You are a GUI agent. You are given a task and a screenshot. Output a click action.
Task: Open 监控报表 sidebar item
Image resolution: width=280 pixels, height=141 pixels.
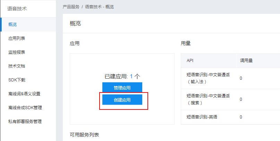(x=28, y=52)
